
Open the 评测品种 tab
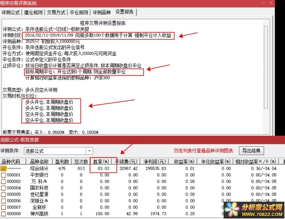click(101, 12)
